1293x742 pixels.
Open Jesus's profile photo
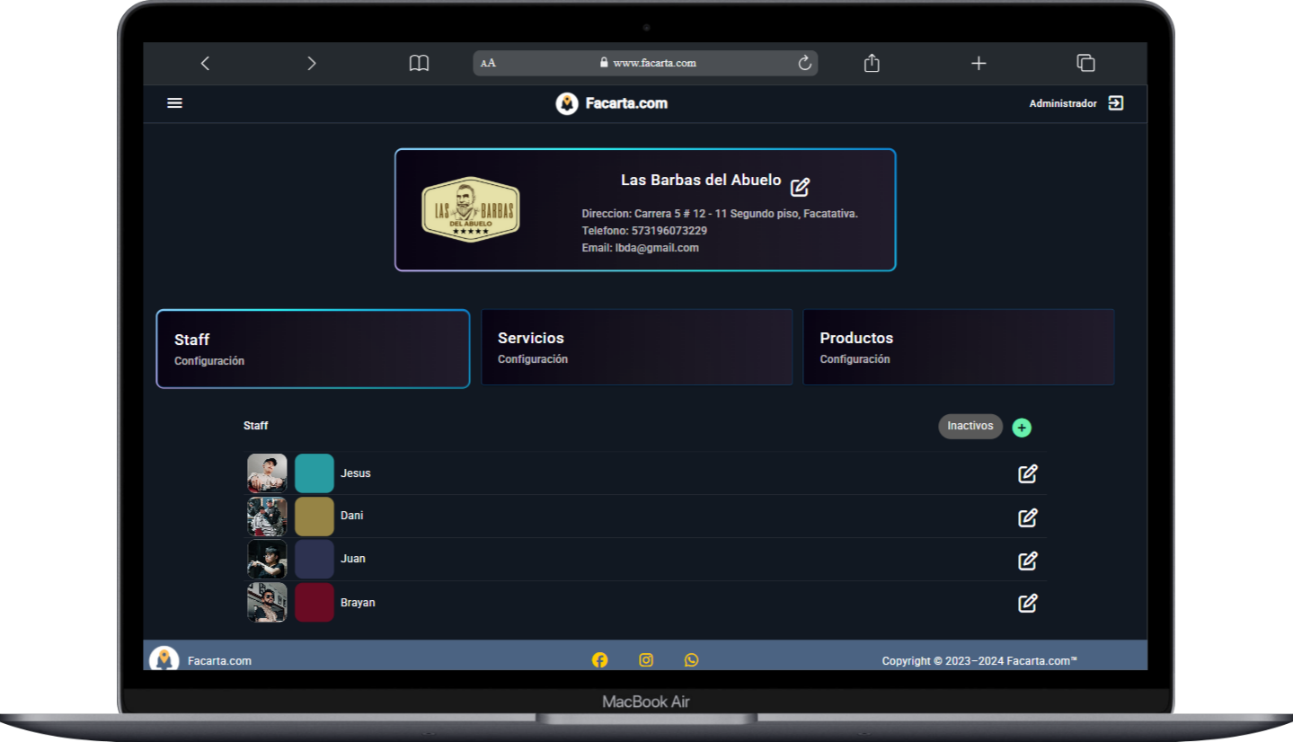click(x=267, y=473)
